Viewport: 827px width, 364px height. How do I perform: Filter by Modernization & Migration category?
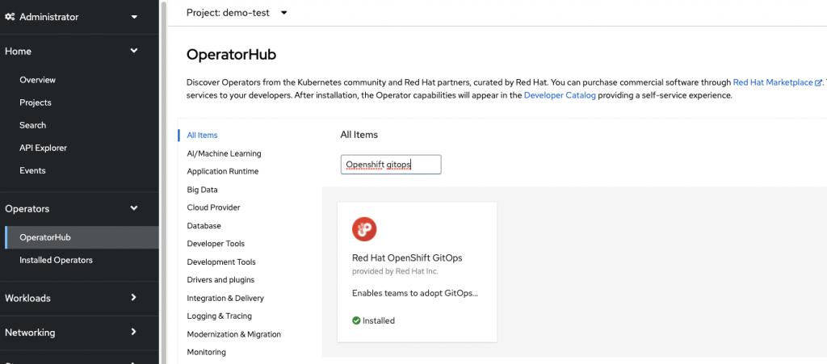233,334
